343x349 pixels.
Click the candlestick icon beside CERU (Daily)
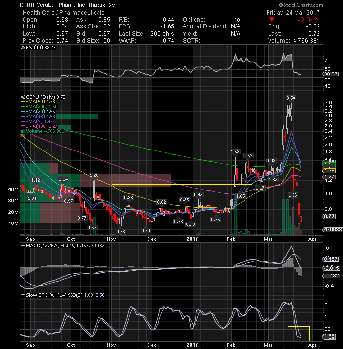click(23, 97)
